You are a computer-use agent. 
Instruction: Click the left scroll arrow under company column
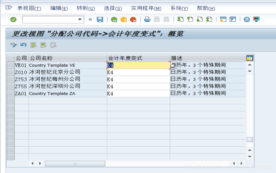(33, 163)
